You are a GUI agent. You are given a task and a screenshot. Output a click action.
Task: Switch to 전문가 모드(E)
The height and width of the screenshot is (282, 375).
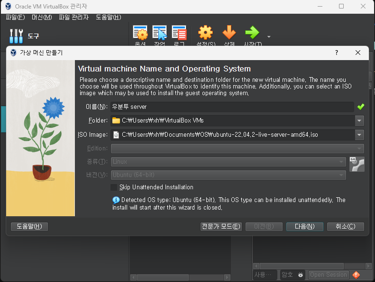[221, 226]
